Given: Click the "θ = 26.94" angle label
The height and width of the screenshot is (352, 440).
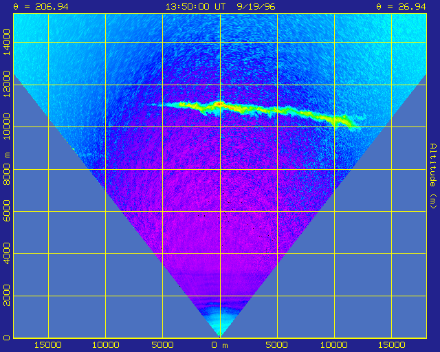Looking at the screenshot, I should click(401, 6).
